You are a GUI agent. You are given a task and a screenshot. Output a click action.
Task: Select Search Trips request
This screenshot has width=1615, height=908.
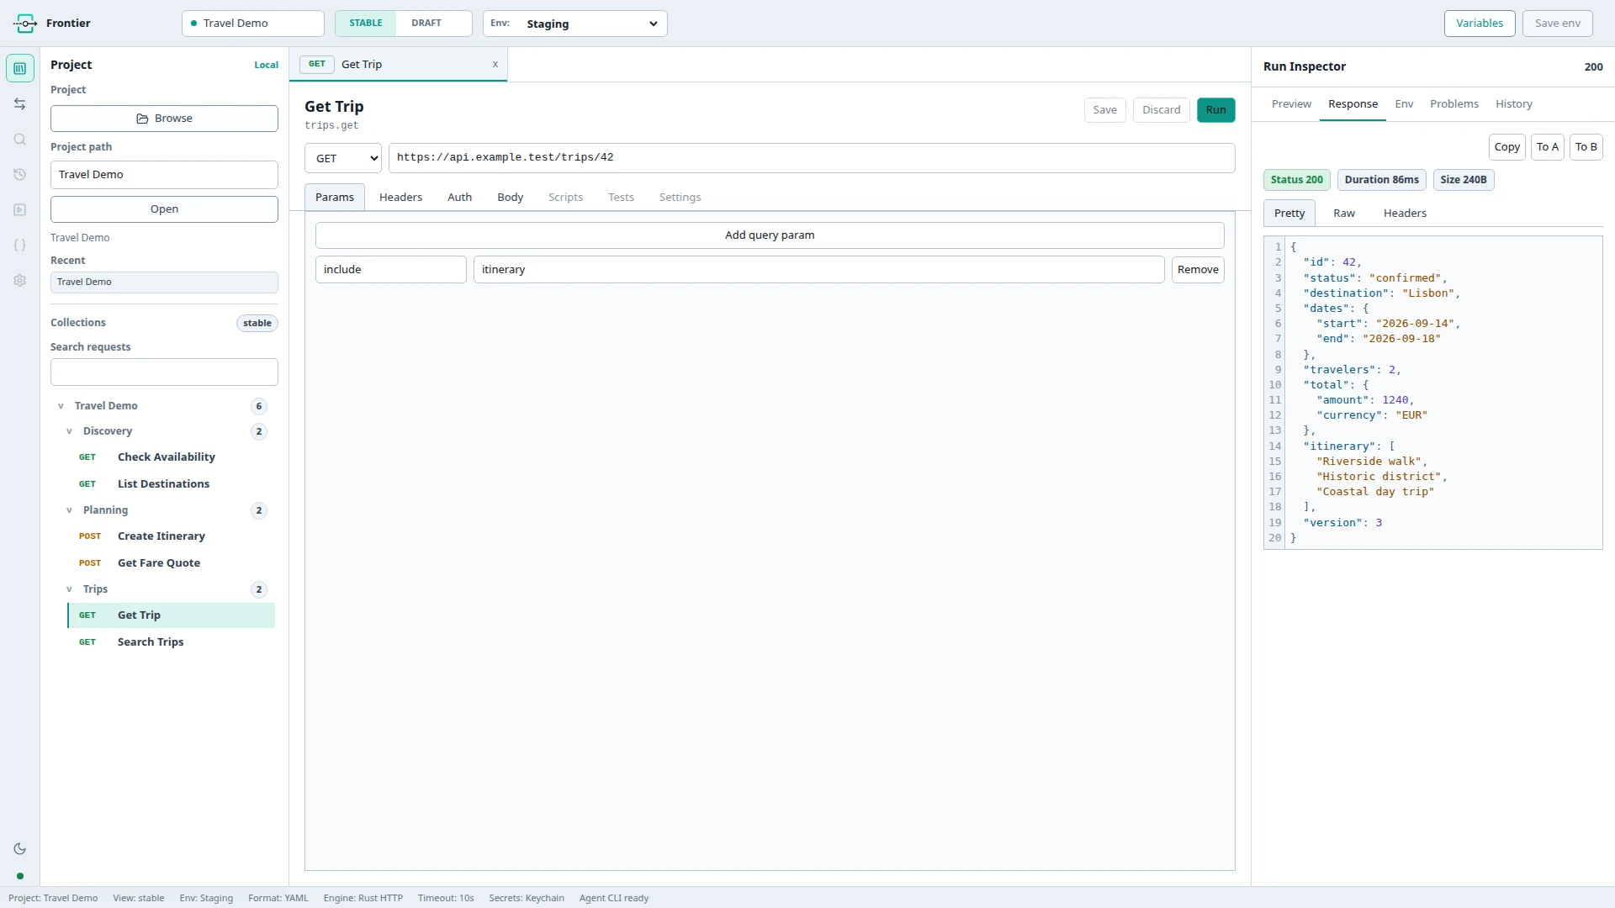click(171, 642)
